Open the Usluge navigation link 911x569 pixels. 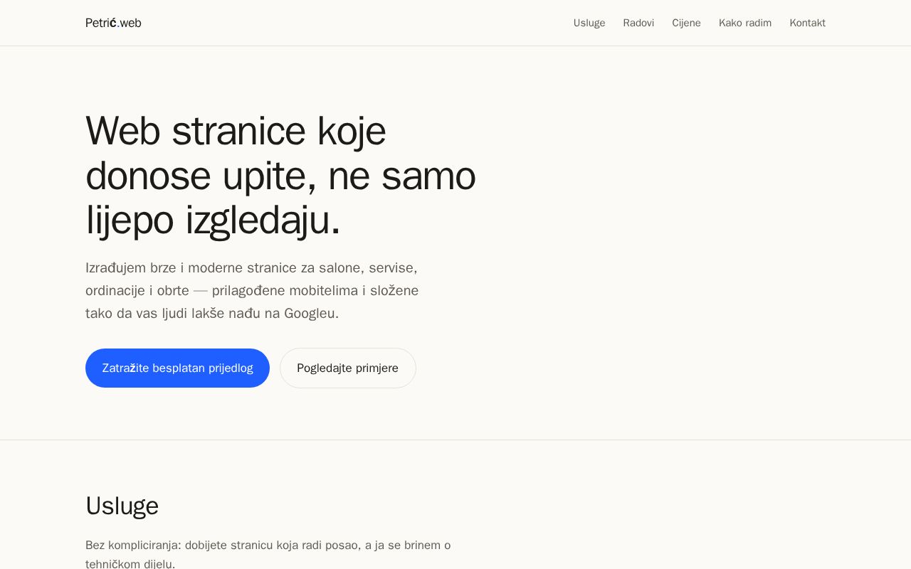(589, 23)
